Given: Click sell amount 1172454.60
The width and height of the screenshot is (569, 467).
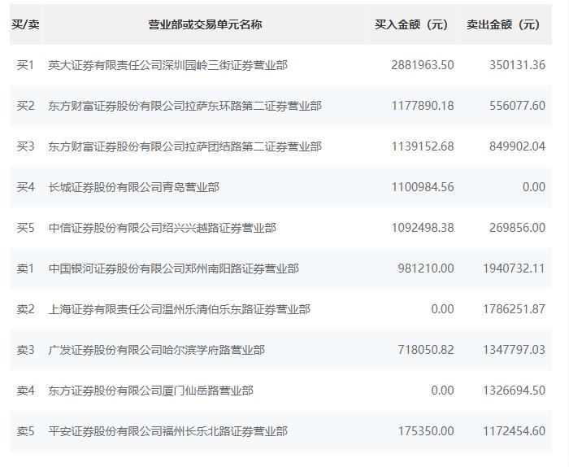Looking at the screenshot, I should [514, 431].
